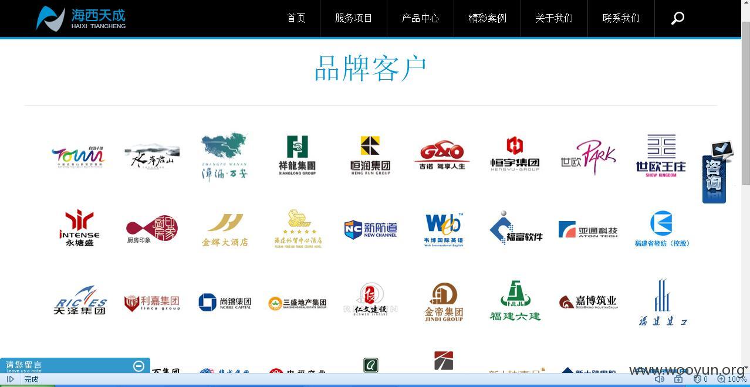Image resolution: width=750 pixels, height=387 pixels.
Task: Click the 新航道 New Channel logo
Action: [x=370, y=229]
